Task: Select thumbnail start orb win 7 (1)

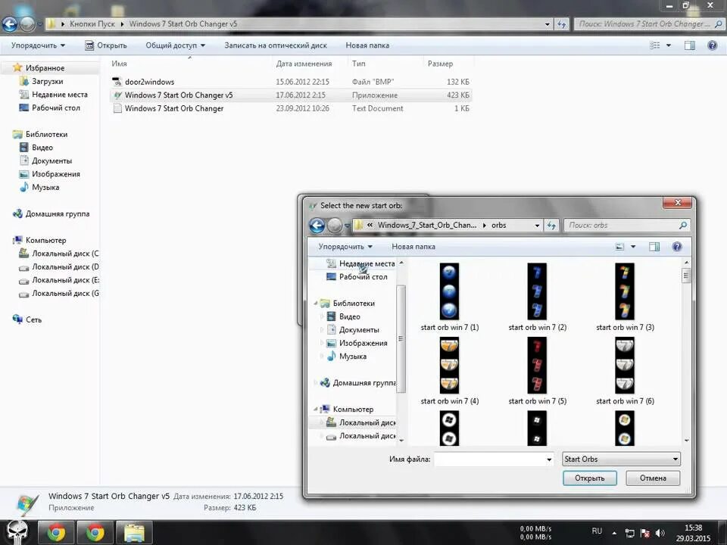Action: coord(449,291)
